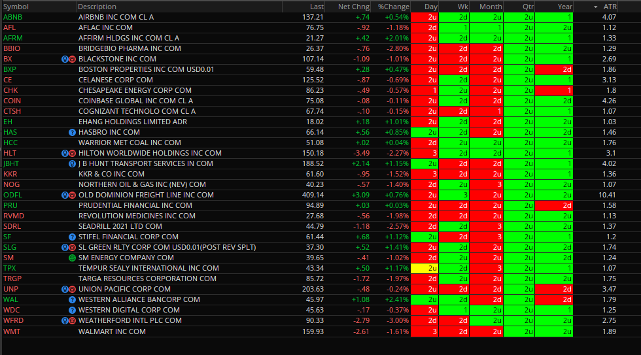Click the WFRD lightbulb icon

click(x=65, y=321)
